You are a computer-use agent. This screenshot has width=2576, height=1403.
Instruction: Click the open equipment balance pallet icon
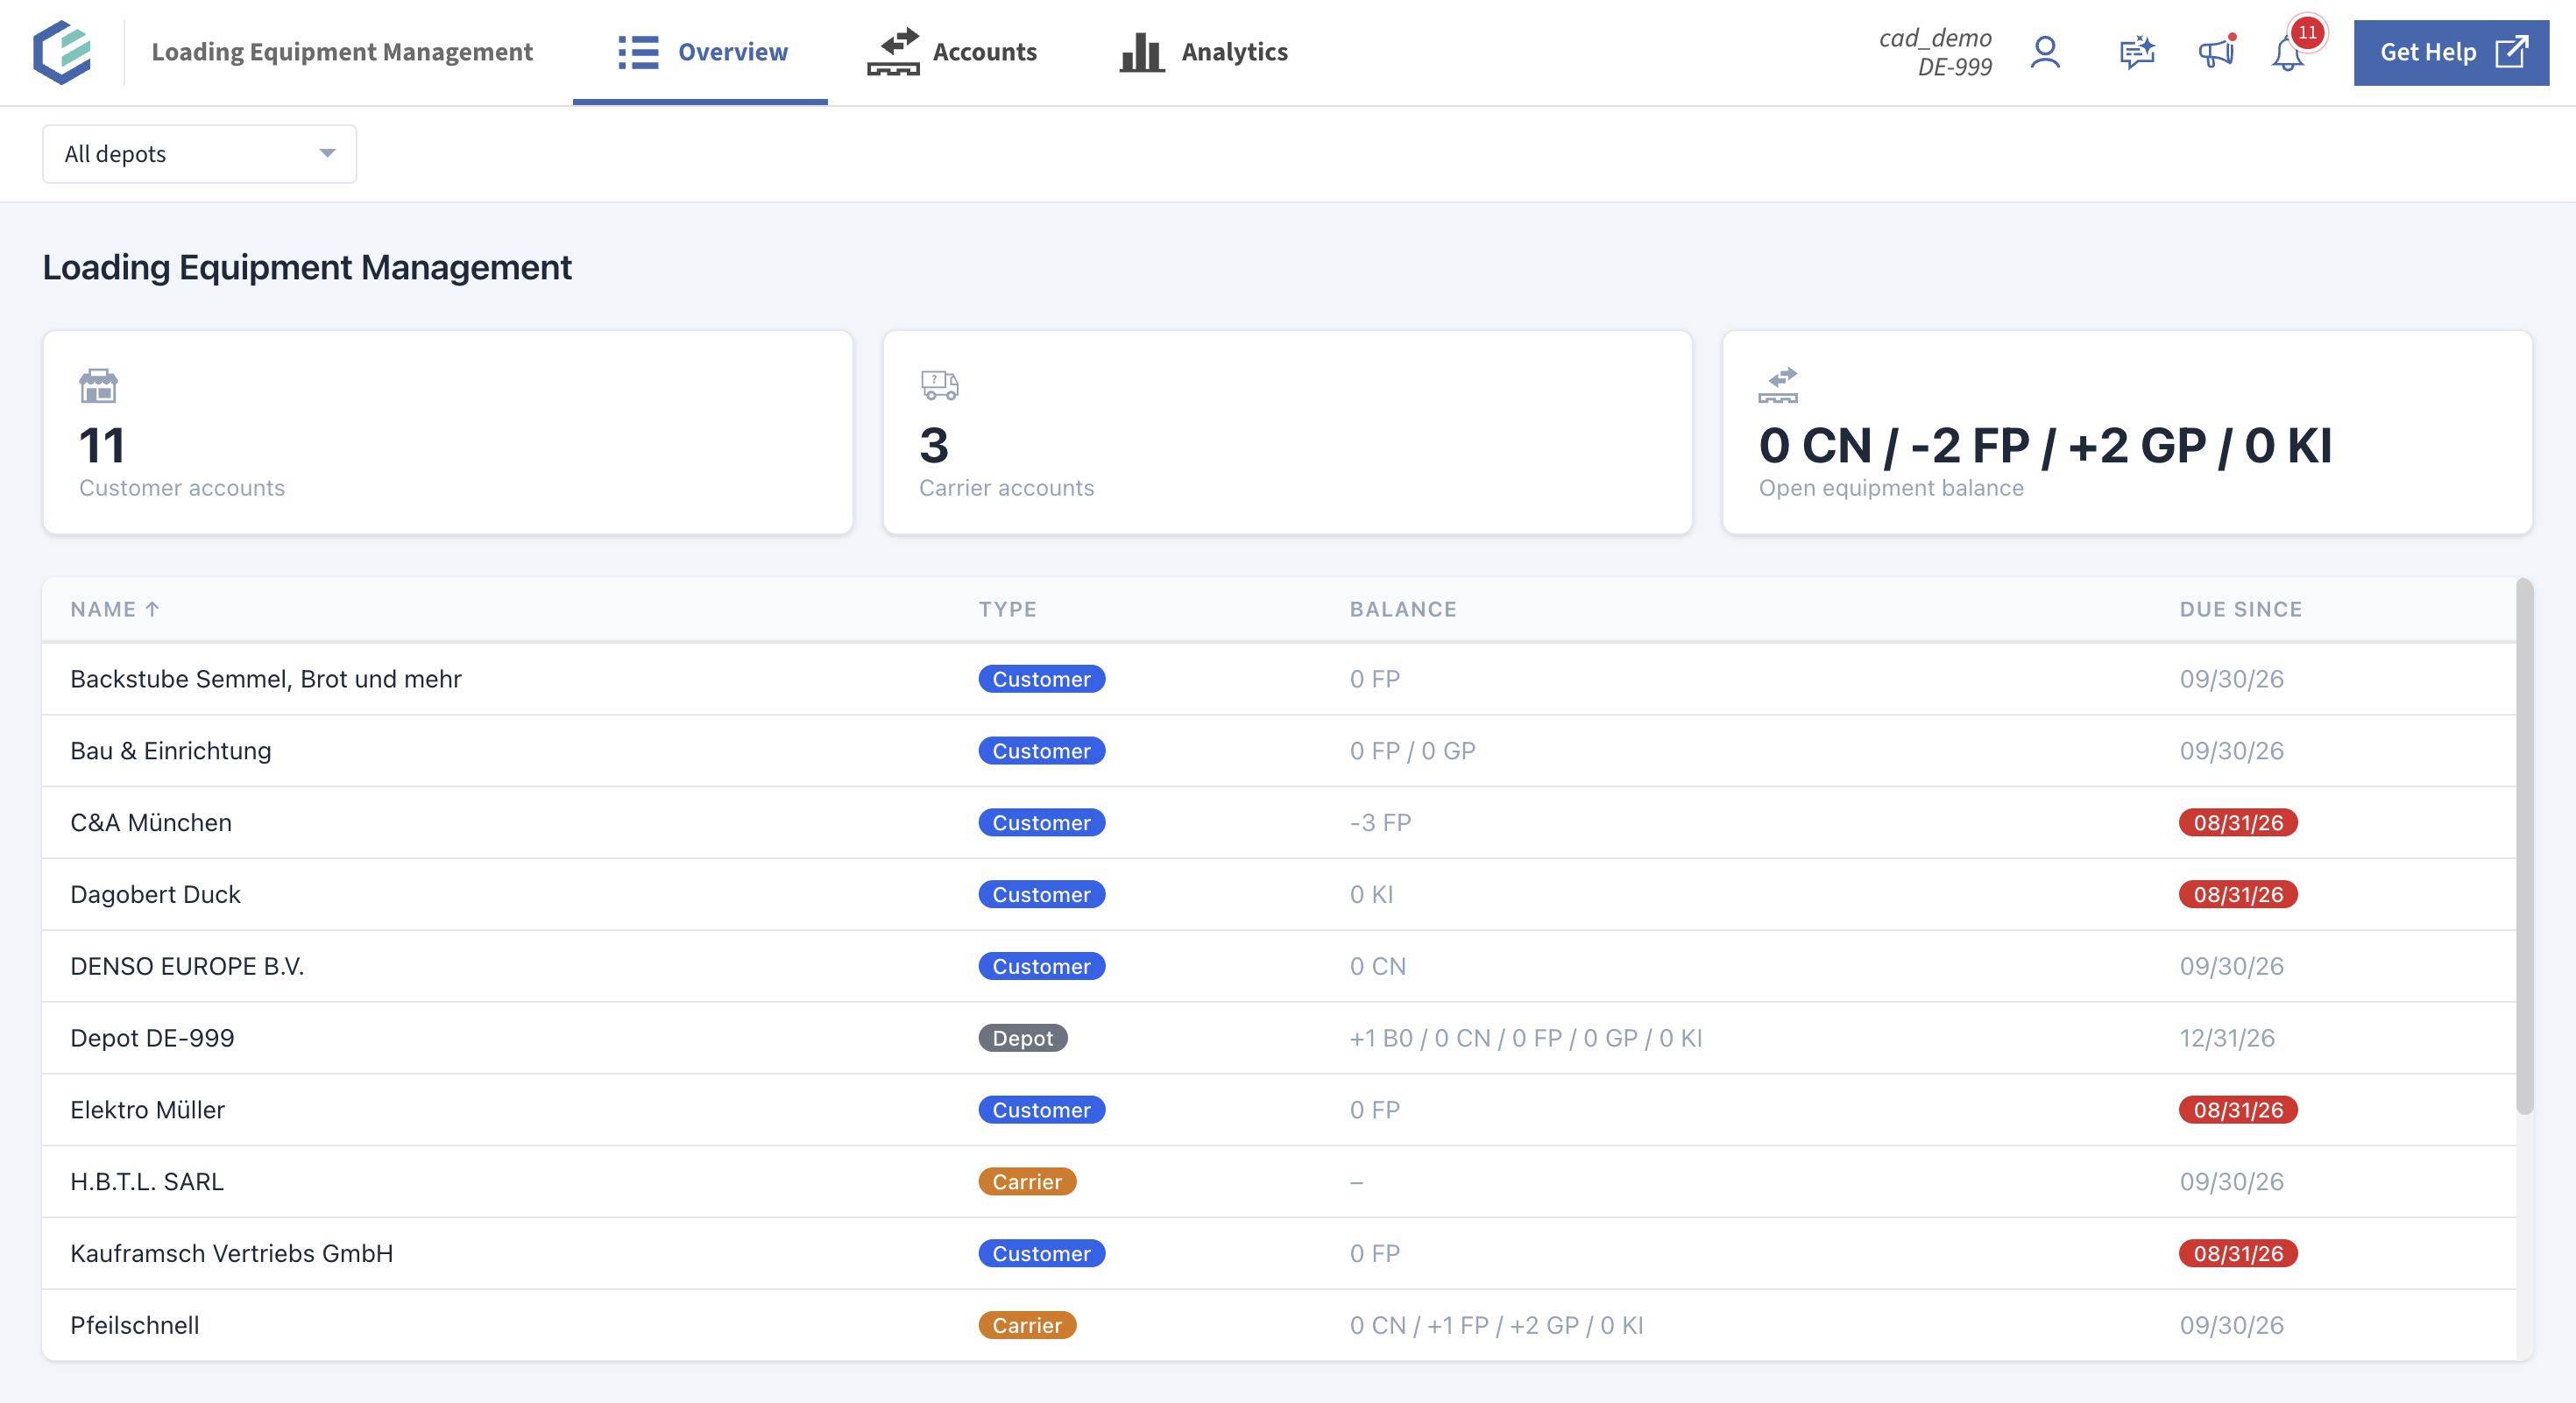pyautogui.click(x=1778, y=385)
